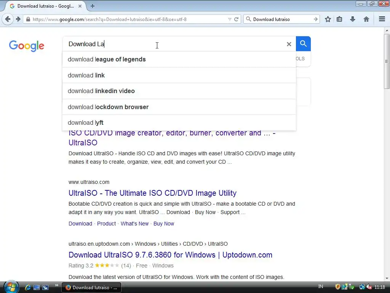This screenshot has height=293, width=390.
Task: Open the Firefox hamburger menu
Action: coord(382,19)
